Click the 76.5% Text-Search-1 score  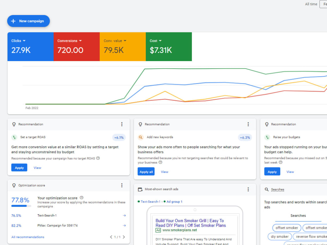click(16, 216)
